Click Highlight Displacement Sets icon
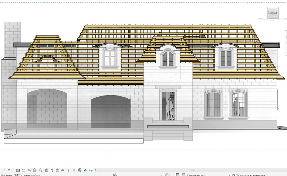Viewport: 287px width, 176px height. click(85, 170)
